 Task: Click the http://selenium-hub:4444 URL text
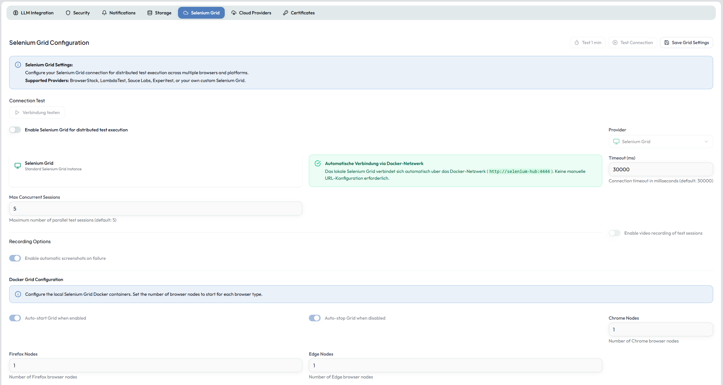520,171
